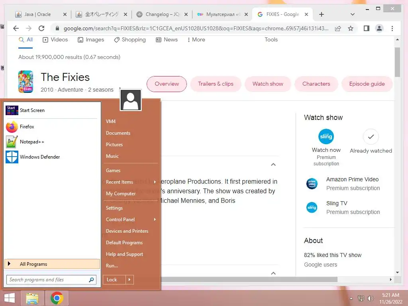Share this page from the address bar

click(338, 28)
